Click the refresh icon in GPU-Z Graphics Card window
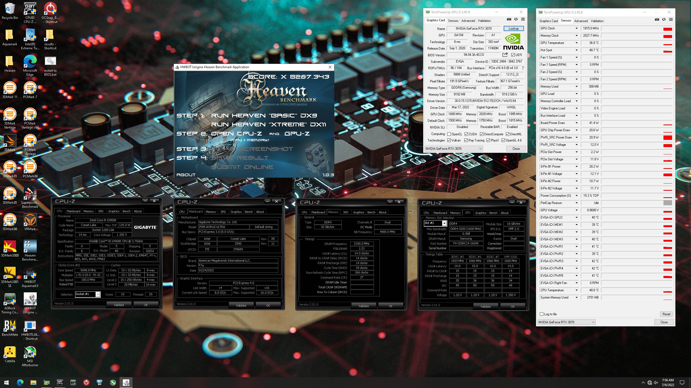The height and width of the screenshot is (388, 691). (516, 19)
